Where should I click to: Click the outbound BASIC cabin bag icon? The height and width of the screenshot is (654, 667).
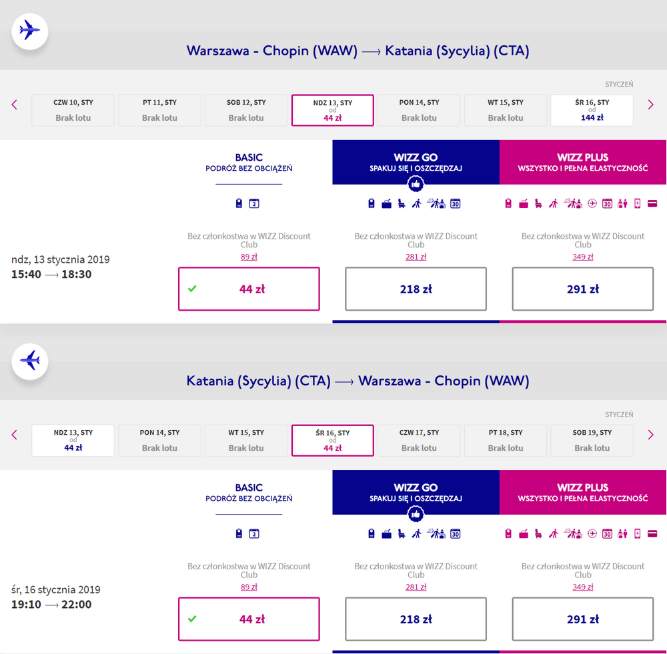coord(239,204)
